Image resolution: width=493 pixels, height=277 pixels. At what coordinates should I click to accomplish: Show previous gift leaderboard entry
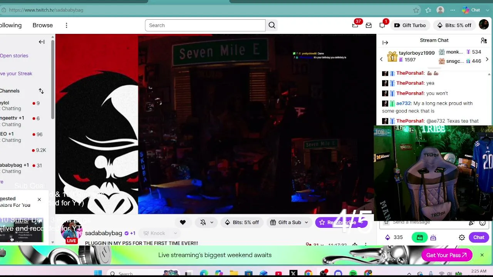pyautogui.click(x=381, y=59)
